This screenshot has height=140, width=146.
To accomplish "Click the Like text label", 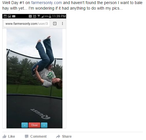I will [12, 137].
